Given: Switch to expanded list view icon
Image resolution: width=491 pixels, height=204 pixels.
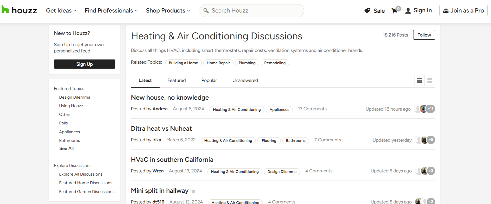Looking at the screenshot, I should (430, 80).
